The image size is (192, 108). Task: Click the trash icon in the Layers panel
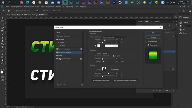pos(174,91)
